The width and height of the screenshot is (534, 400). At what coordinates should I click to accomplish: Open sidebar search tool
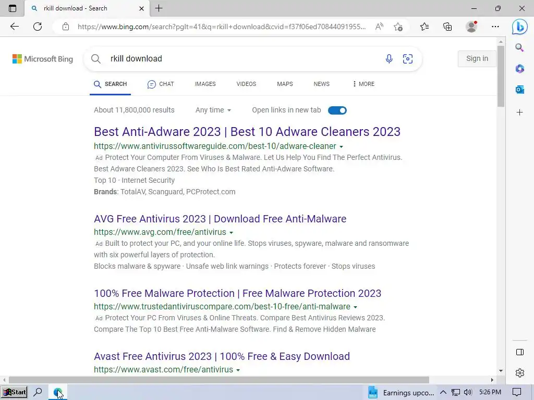pyautogui.click(x=519, y=47)
